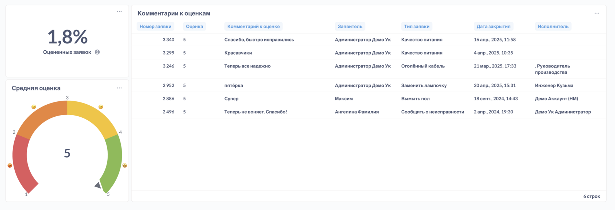
Task: Open the ellipsis menu on the 1,8% card
Action: (119, 11)
